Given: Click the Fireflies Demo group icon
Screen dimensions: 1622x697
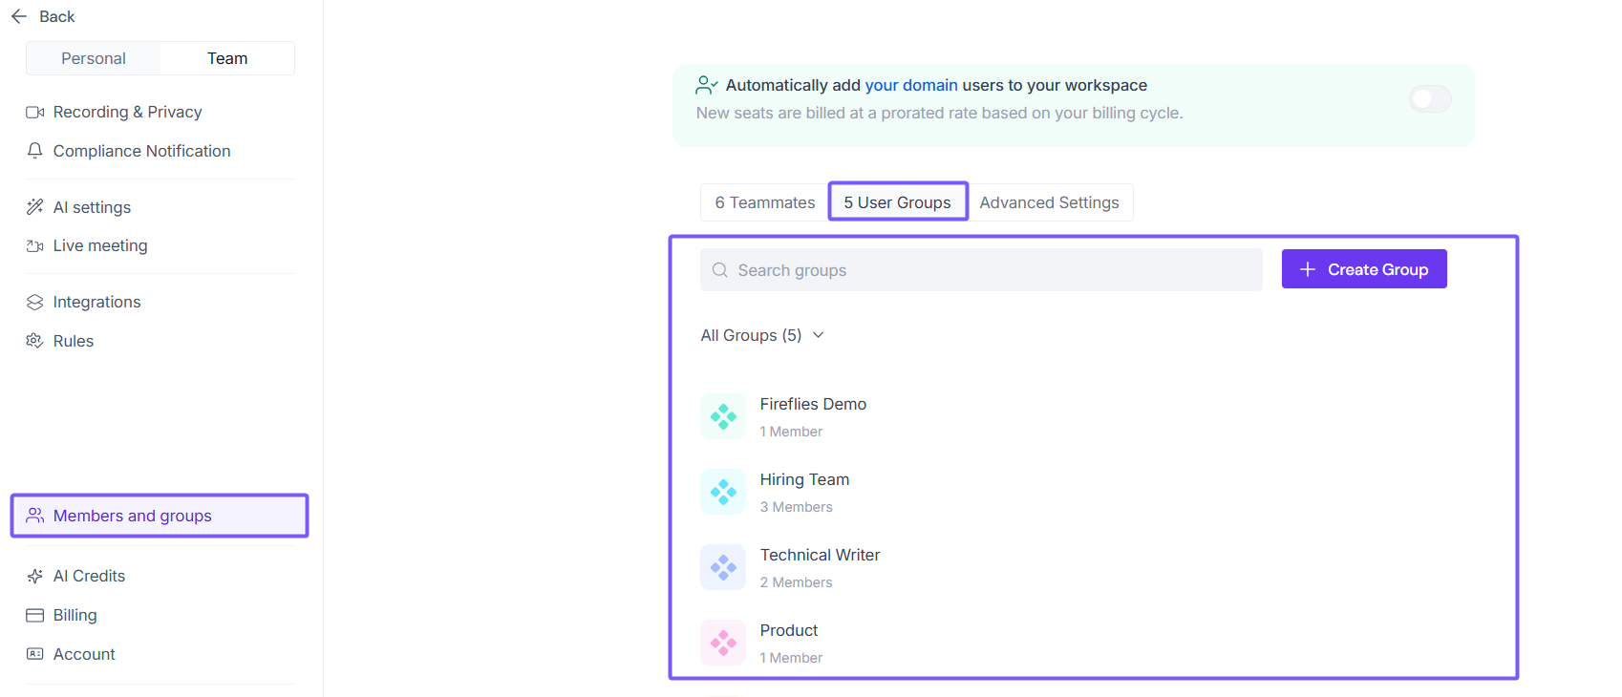Looking at the screenshot, I should [x=723, y=416].
